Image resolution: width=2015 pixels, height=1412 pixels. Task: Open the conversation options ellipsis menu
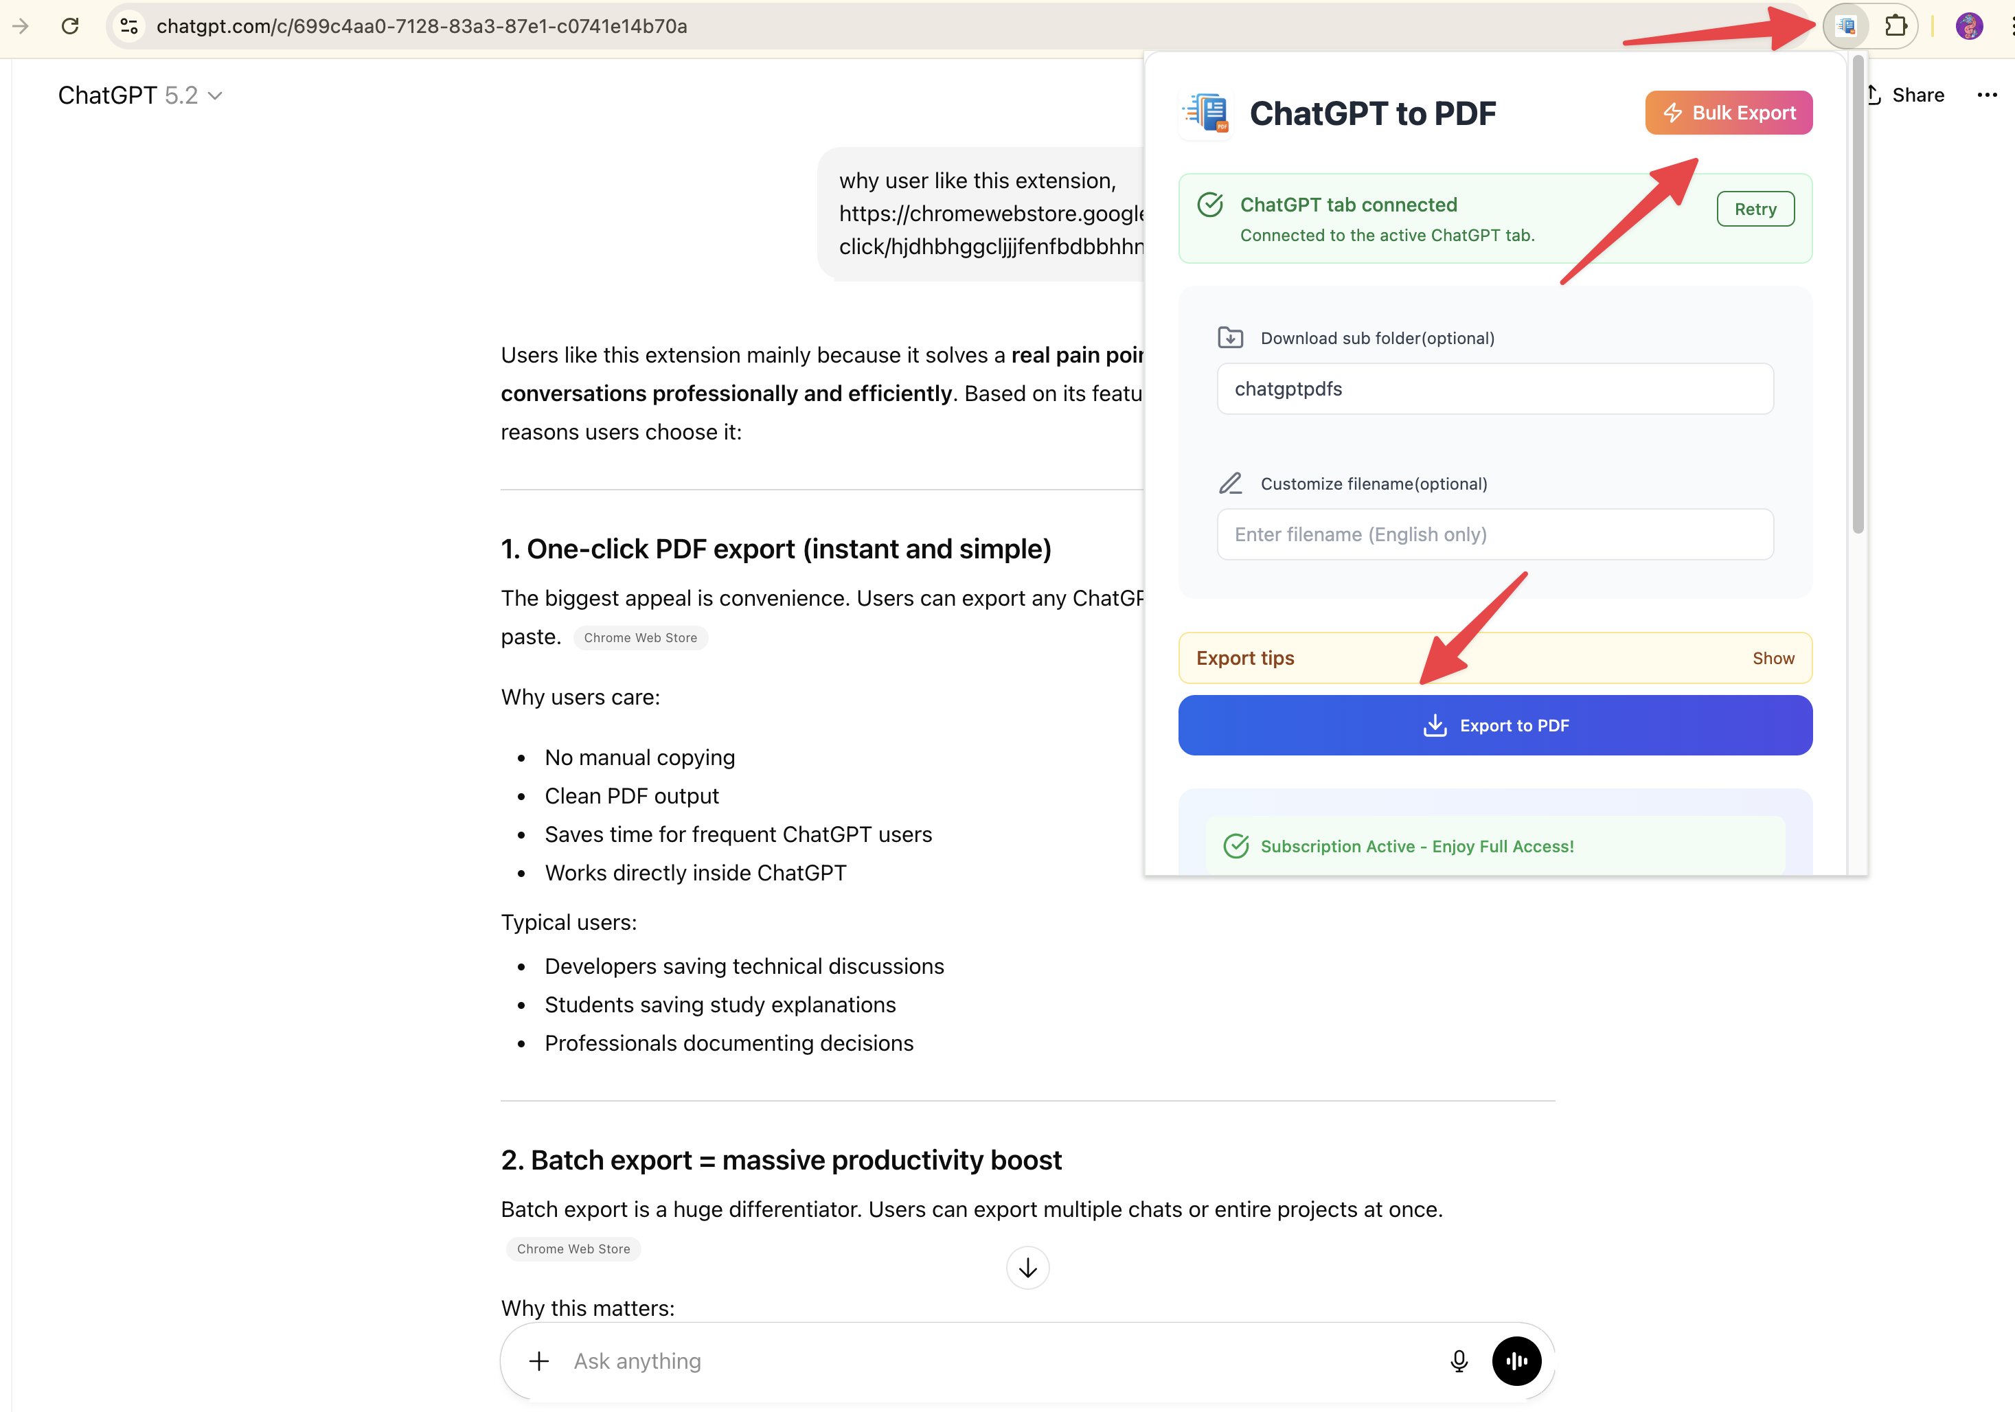(1987, 95)
